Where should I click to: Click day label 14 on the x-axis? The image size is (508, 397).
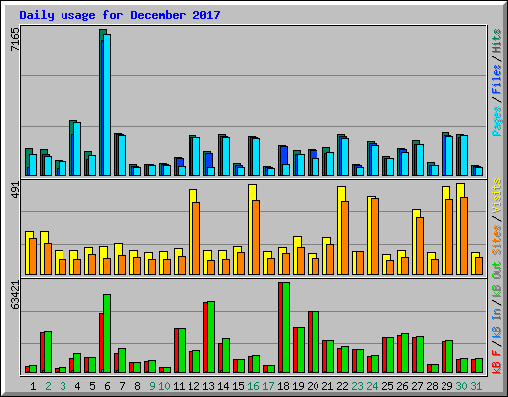point(223,386)
